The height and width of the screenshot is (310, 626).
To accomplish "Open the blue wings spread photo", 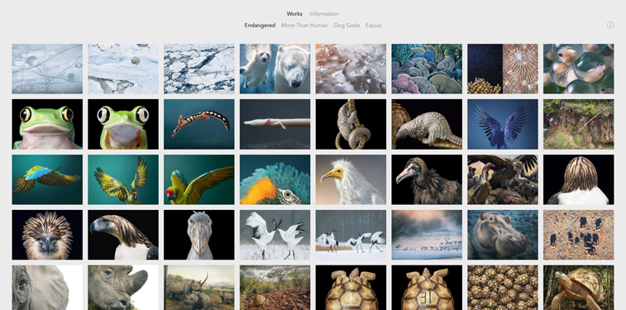I will click(503, 124).
